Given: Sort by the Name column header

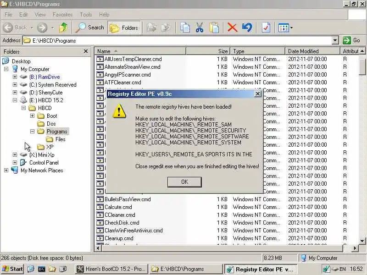Looking at the screenshot, I should (140, 51).
